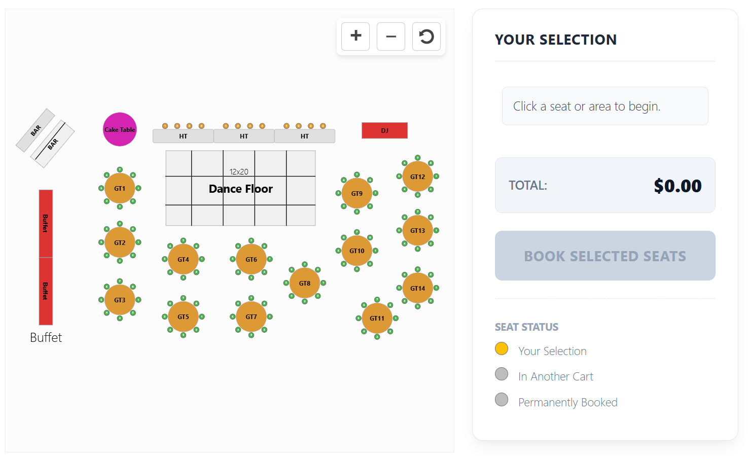748x456 pixels.
Task: Click the In Another Cart gray swatch
Action: [502, 374]
